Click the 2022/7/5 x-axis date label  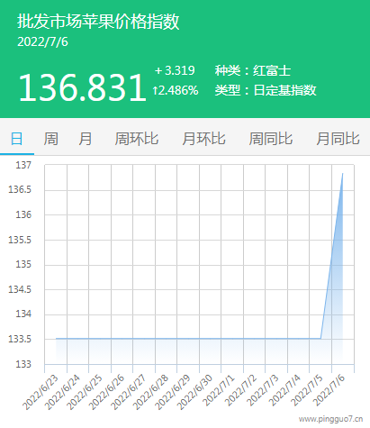pyautogui.click(x=306, y=390)
